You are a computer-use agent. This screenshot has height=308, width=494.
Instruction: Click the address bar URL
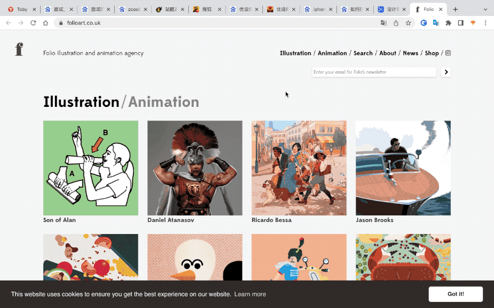84,23
